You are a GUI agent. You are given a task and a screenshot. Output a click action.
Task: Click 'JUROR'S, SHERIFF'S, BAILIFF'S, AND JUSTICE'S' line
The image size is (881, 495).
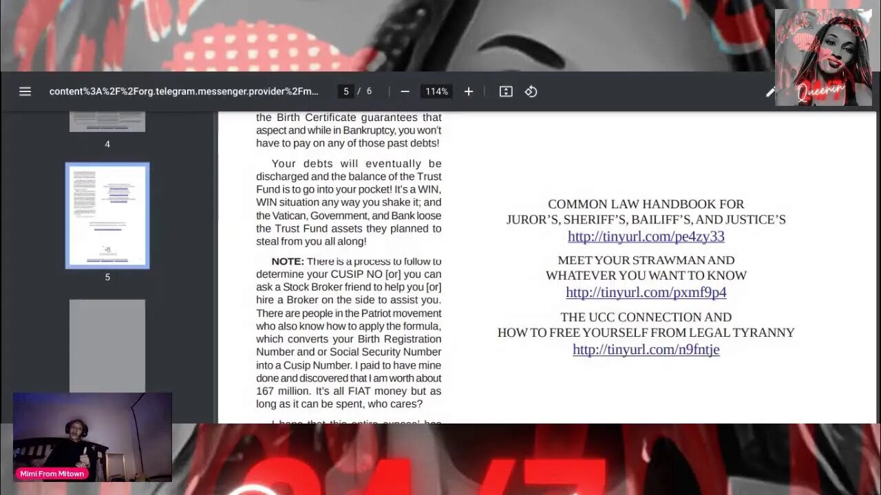(646, 220)
